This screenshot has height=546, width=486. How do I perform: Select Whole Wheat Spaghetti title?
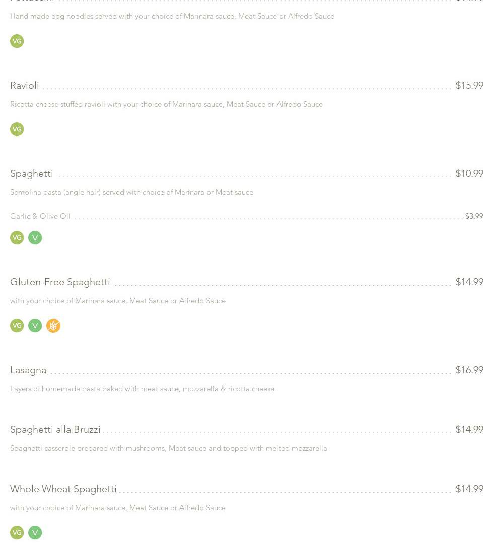[63, 489]
